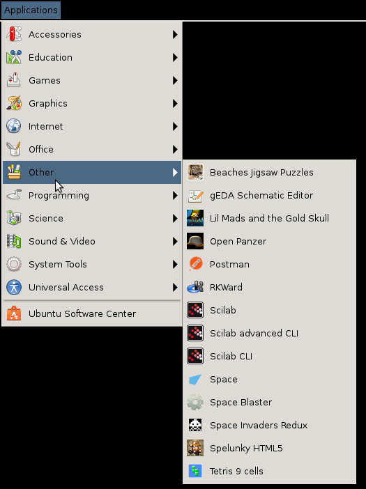Image resolution: width=366 pixels, height=489 pixels.
Task: Click the RKWard icon
Action: click(195, 287)
